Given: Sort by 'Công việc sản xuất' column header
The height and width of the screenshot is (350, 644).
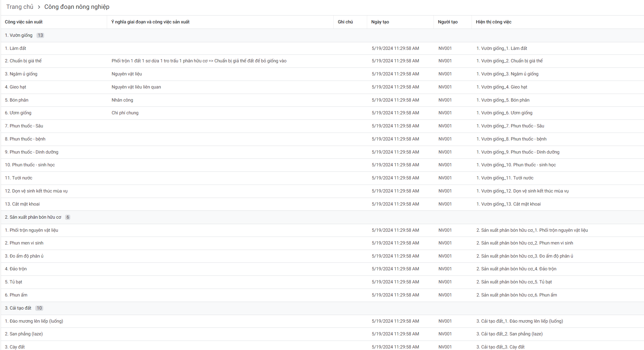Looking at the screenshot, I should (24, 22).
